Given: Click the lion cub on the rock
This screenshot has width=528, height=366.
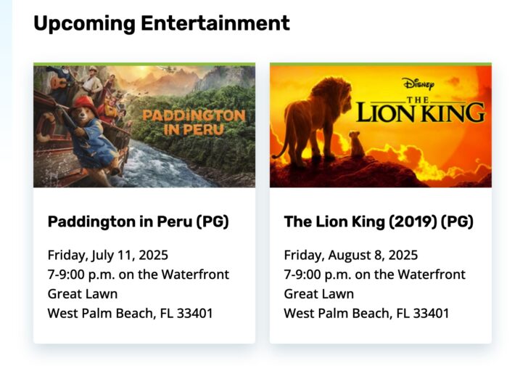Looking at the screenshot, I should [356, 145].
